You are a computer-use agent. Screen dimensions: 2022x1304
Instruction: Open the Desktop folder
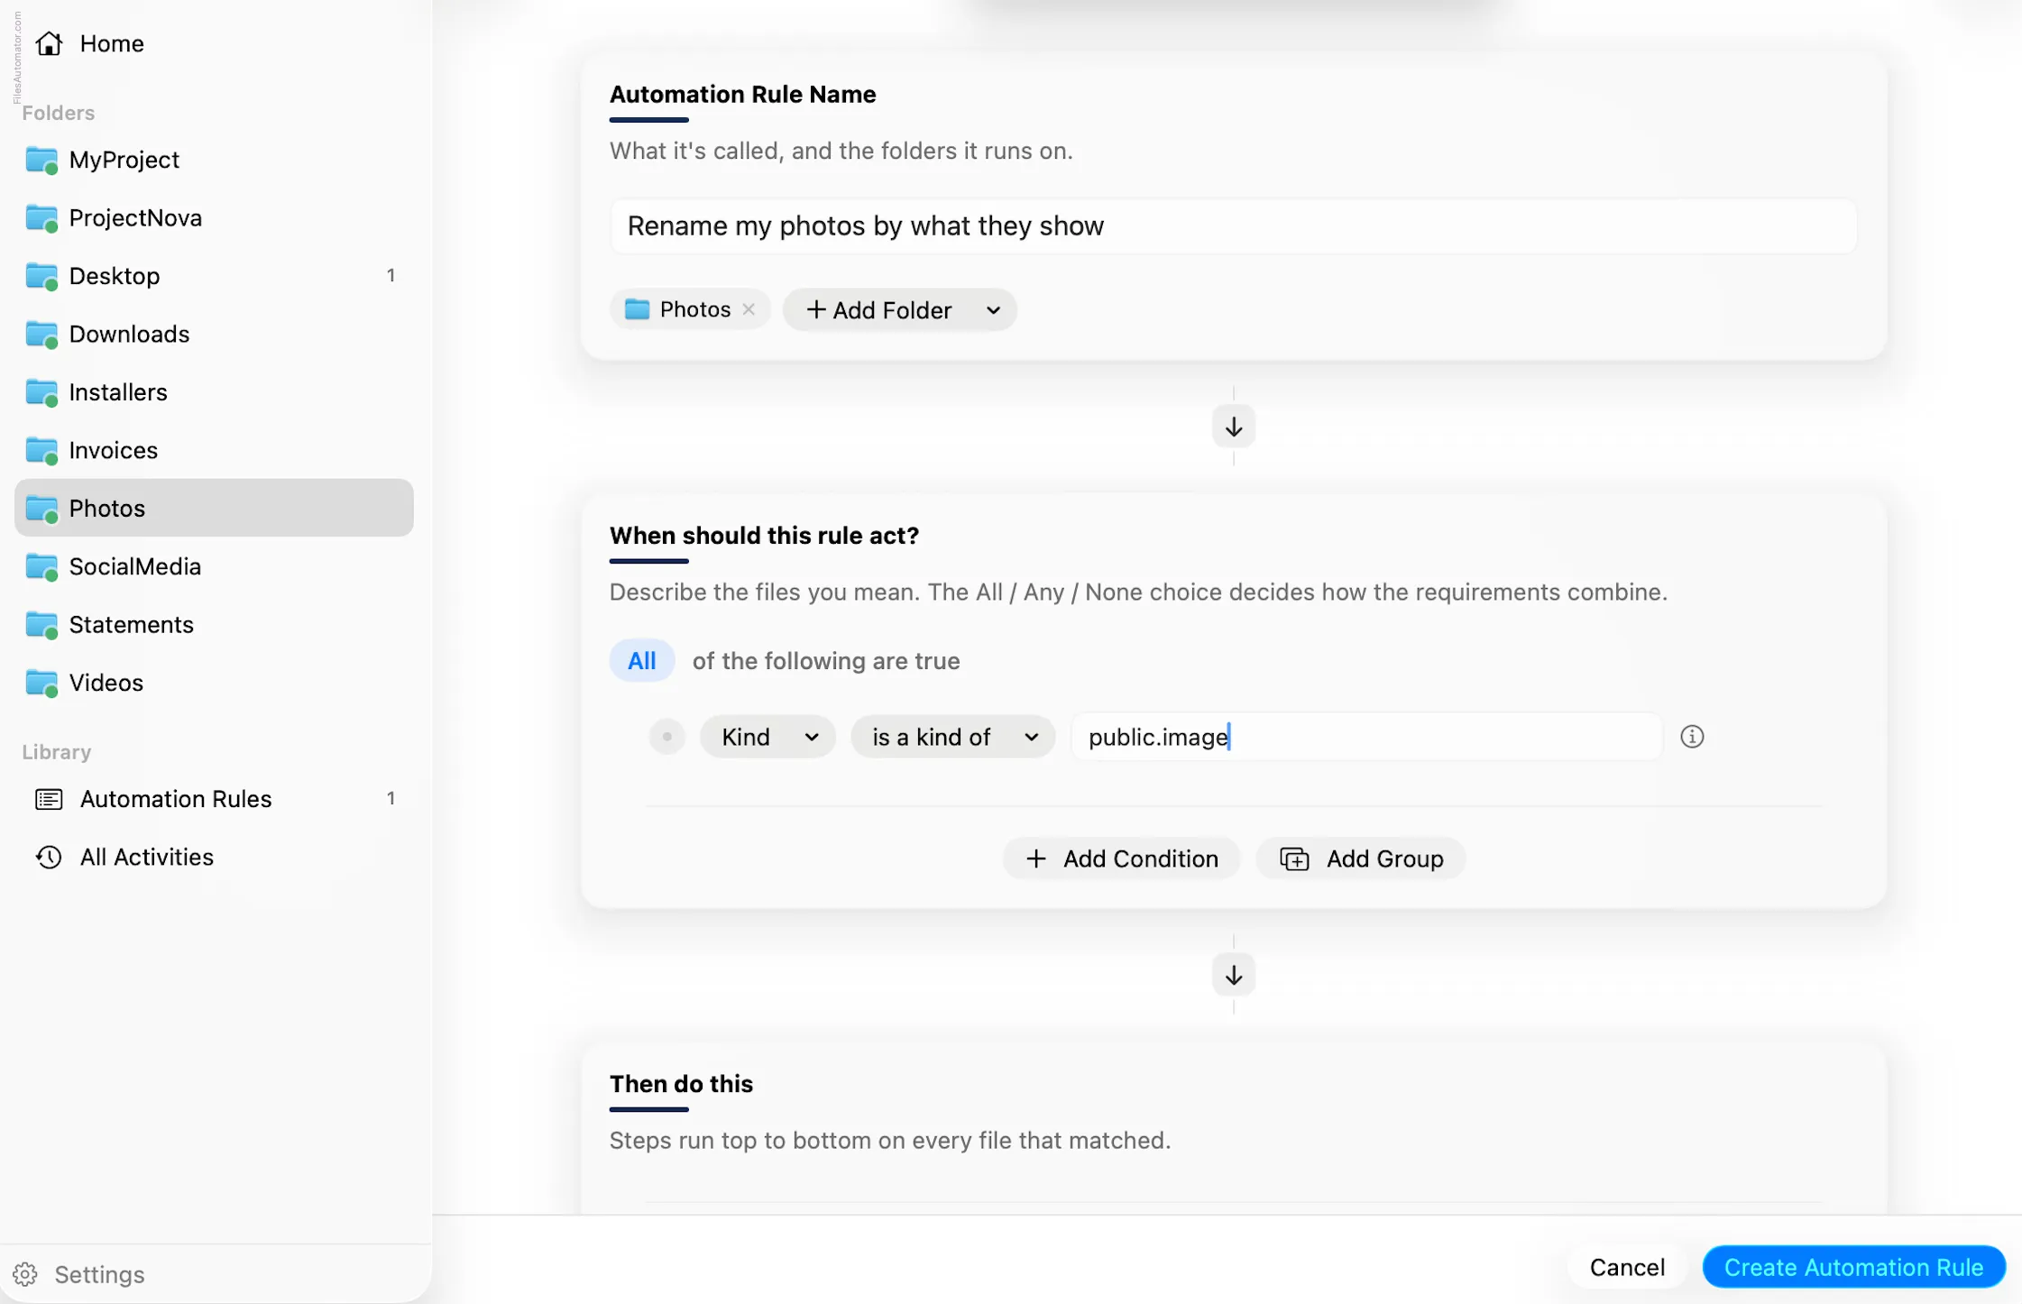tap(214, 276)
